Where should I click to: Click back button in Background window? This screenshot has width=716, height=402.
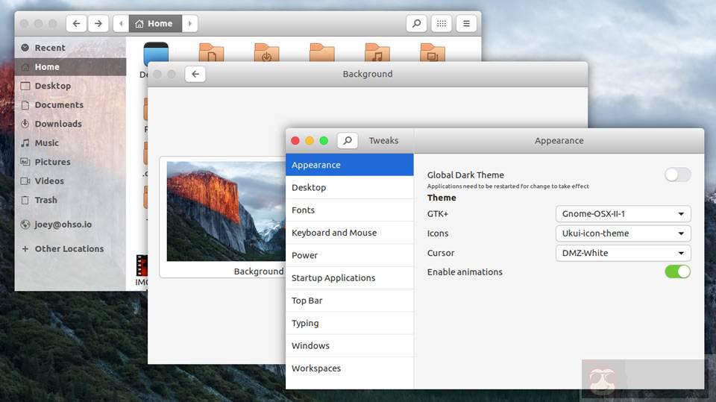coord(195,74)
